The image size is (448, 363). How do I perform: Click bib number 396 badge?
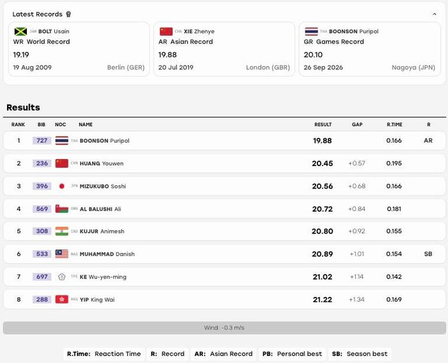(42, 186)
